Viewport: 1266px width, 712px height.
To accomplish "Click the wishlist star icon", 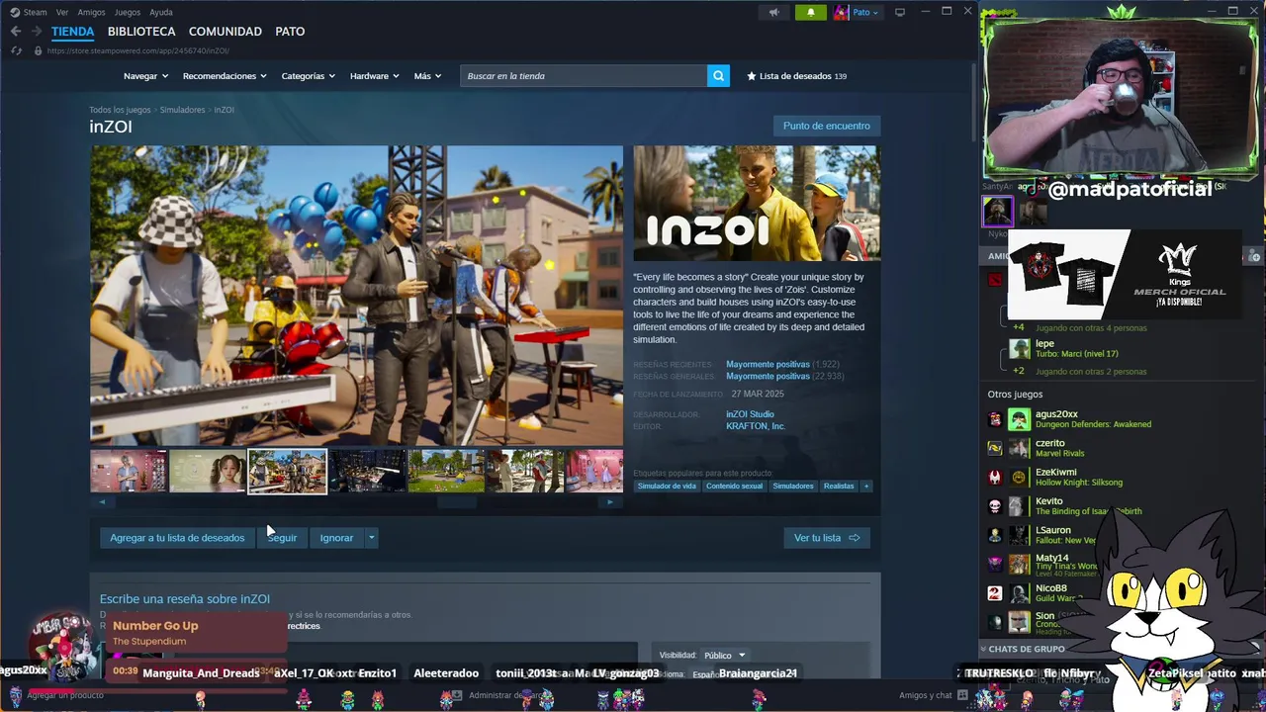I will [x=752, y=76].
